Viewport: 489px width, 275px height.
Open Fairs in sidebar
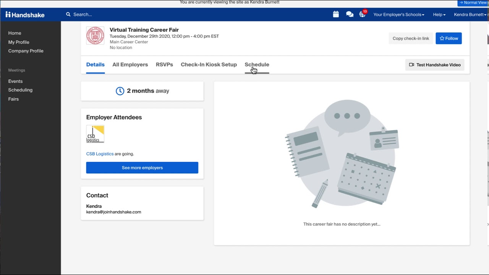click(x=13, y=99)
